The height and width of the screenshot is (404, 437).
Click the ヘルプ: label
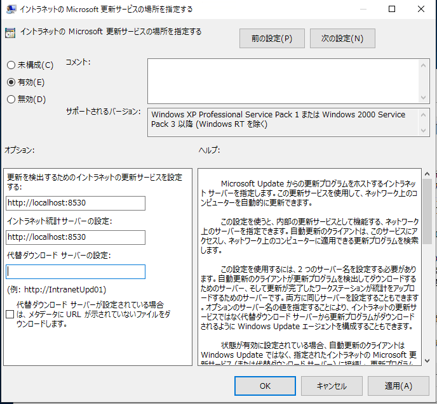click(x=210, y=150)
